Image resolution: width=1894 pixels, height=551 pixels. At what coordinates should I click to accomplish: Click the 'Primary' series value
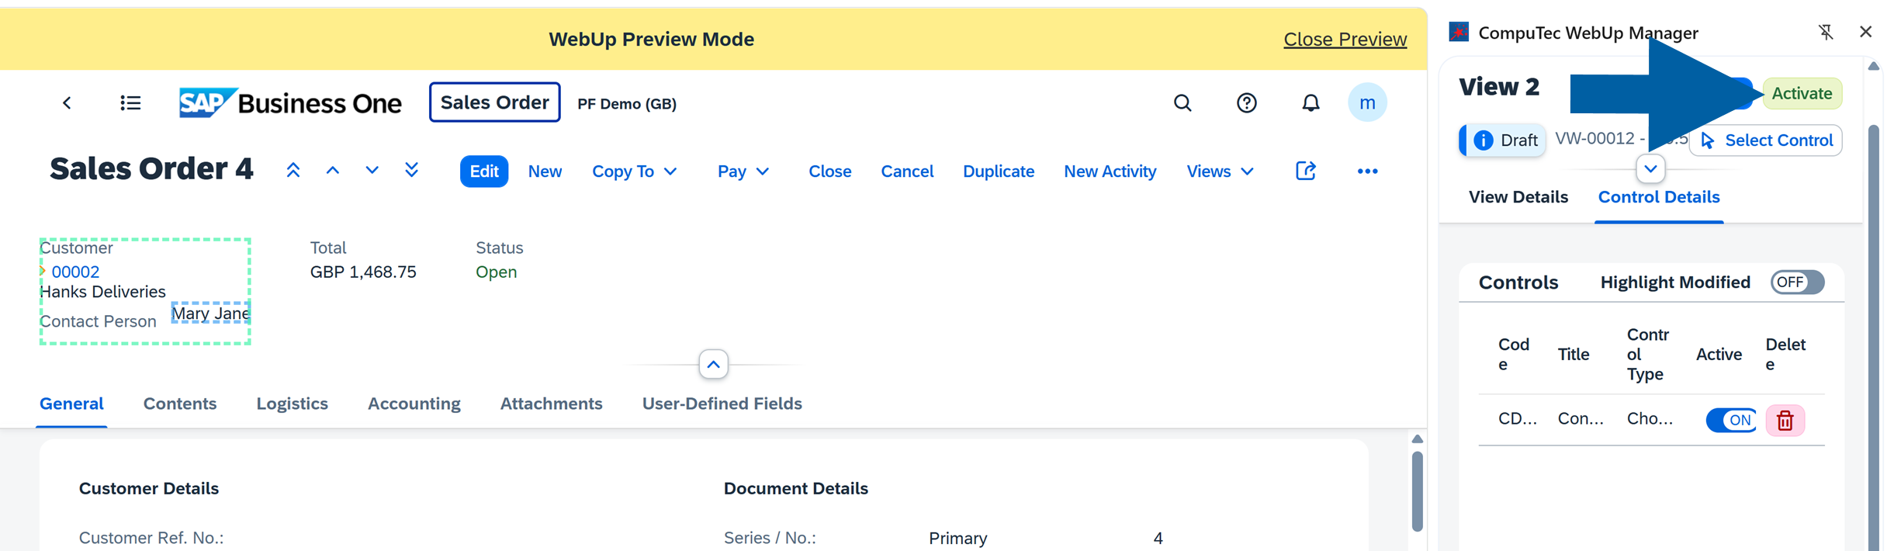957,539
